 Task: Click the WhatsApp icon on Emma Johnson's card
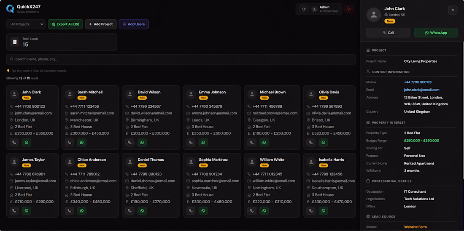[203, 143]
